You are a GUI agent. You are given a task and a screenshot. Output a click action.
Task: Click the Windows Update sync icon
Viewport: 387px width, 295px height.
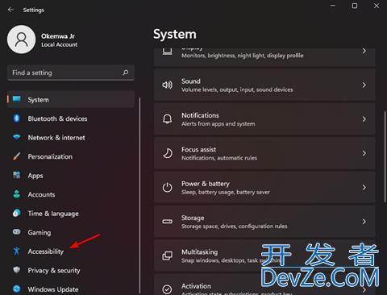pos(17,289)
